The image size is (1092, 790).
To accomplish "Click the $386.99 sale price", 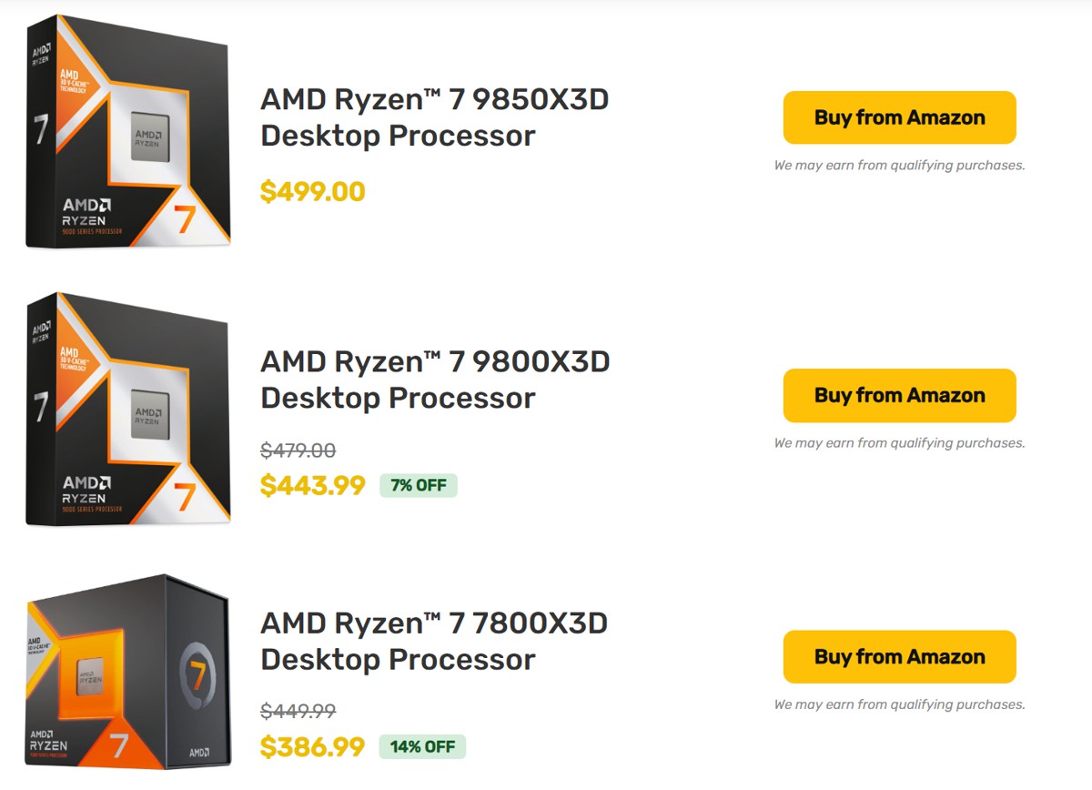I will point(312,747).
